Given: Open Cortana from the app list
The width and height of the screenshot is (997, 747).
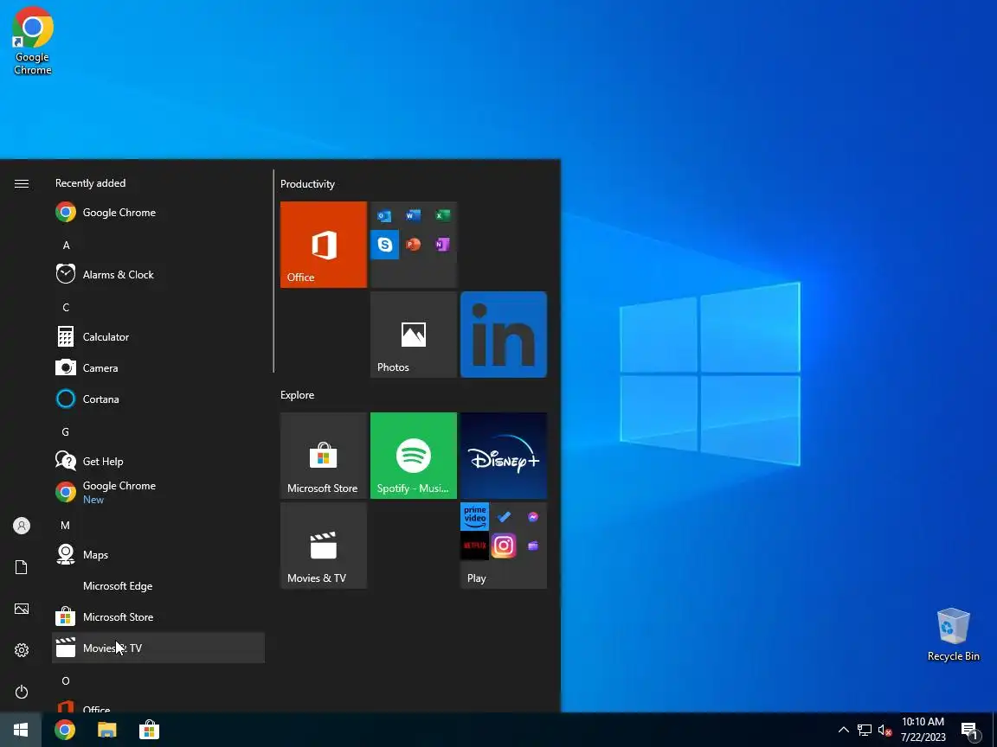Looking at the screenshot, I should click(x=158, y=399).
